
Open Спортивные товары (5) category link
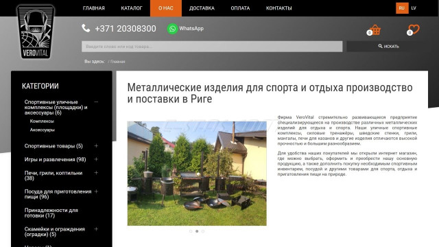pyautogui.click(x=54, y=146)
